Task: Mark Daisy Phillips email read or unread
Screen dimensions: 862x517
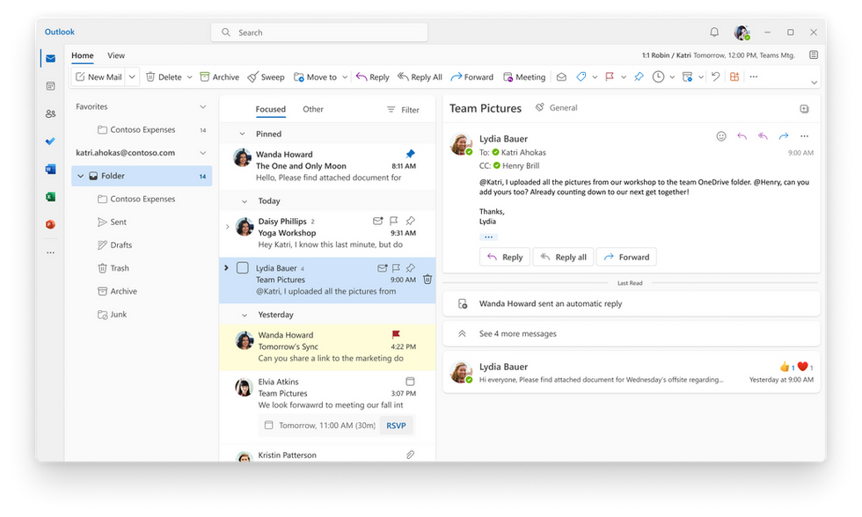Action: (x=377, y=221)
